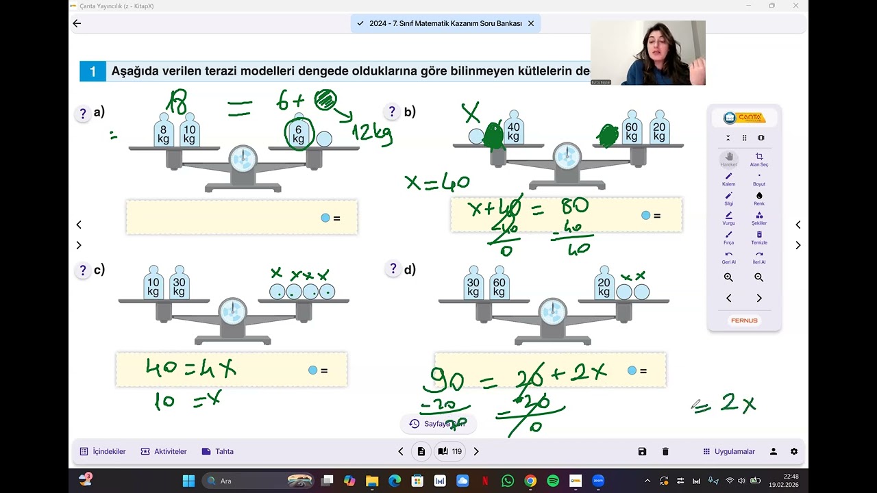
Task: Open Aktiviteler menu
Action: (164, 452)
